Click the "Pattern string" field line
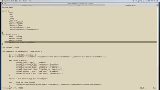 point(15,40)
